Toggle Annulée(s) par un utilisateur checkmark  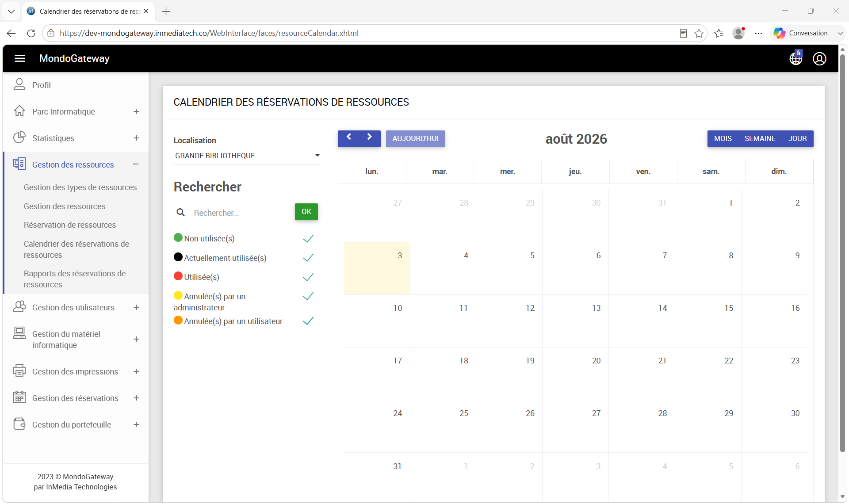pos(308,321)
